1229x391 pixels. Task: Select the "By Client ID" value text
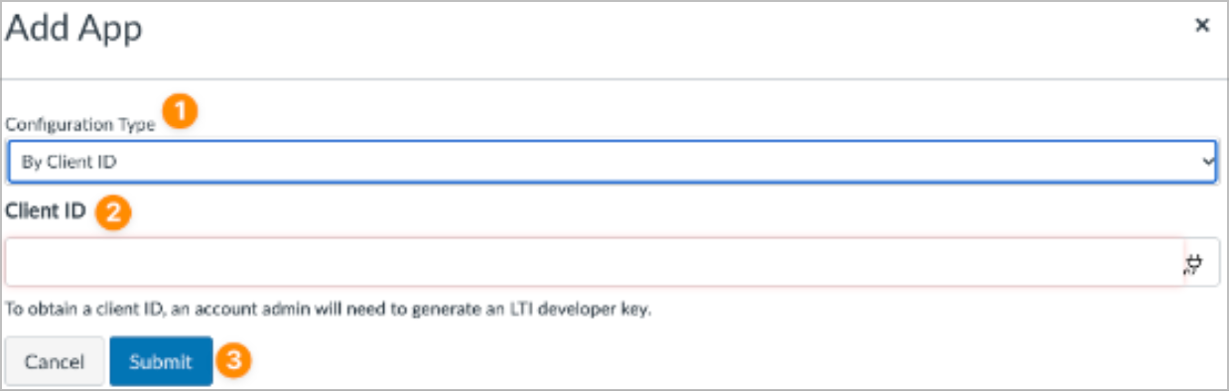63,163
